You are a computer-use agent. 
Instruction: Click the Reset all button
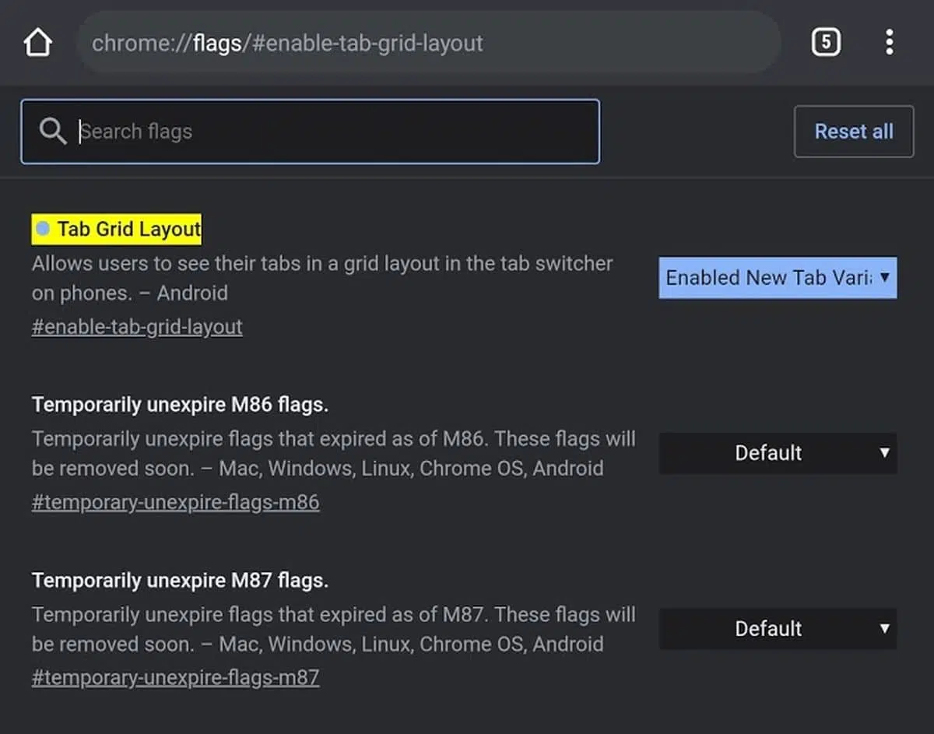pyautogui.click(x=854, y=132)
